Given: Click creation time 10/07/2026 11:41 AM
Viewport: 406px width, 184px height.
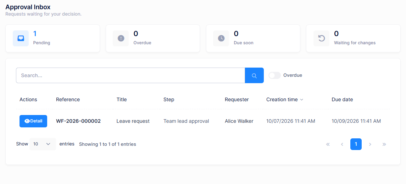Looking at the screenshot, I should tap(291, 121).
